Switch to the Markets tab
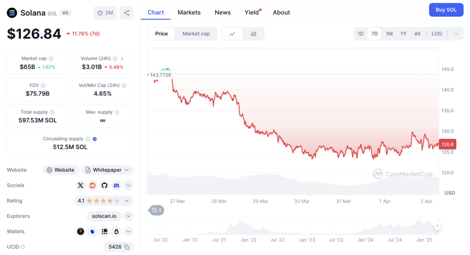 (x=189, y=12)
